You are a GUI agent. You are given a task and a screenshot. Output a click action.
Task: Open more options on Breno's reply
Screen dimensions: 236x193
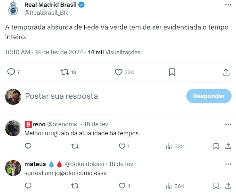(x=228, y=124)
